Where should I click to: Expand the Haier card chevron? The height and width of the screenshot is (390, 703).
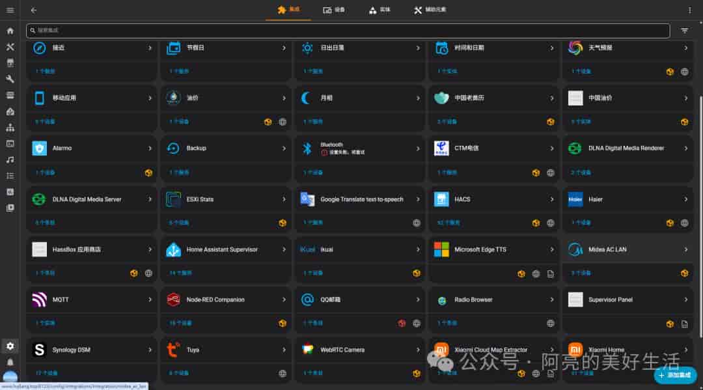pos(686,199)
